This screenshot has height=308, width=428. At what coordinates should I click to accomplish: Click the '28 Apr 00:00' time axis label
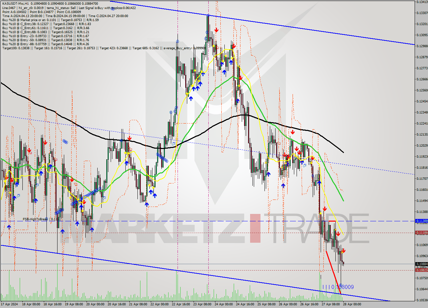tap(352, 305)
